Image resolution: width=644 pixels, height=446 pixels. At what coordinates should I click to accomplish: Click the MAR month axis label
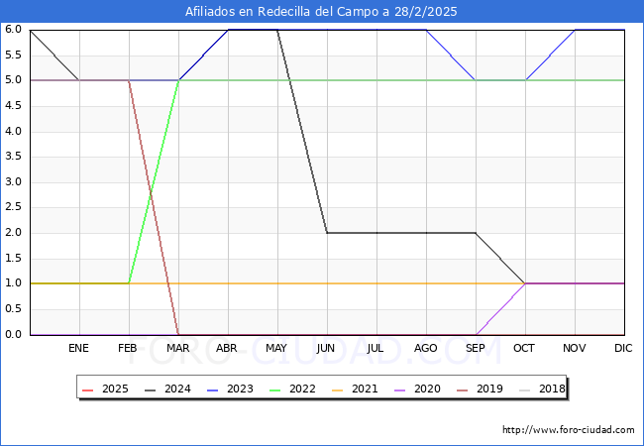coord(177,348)
